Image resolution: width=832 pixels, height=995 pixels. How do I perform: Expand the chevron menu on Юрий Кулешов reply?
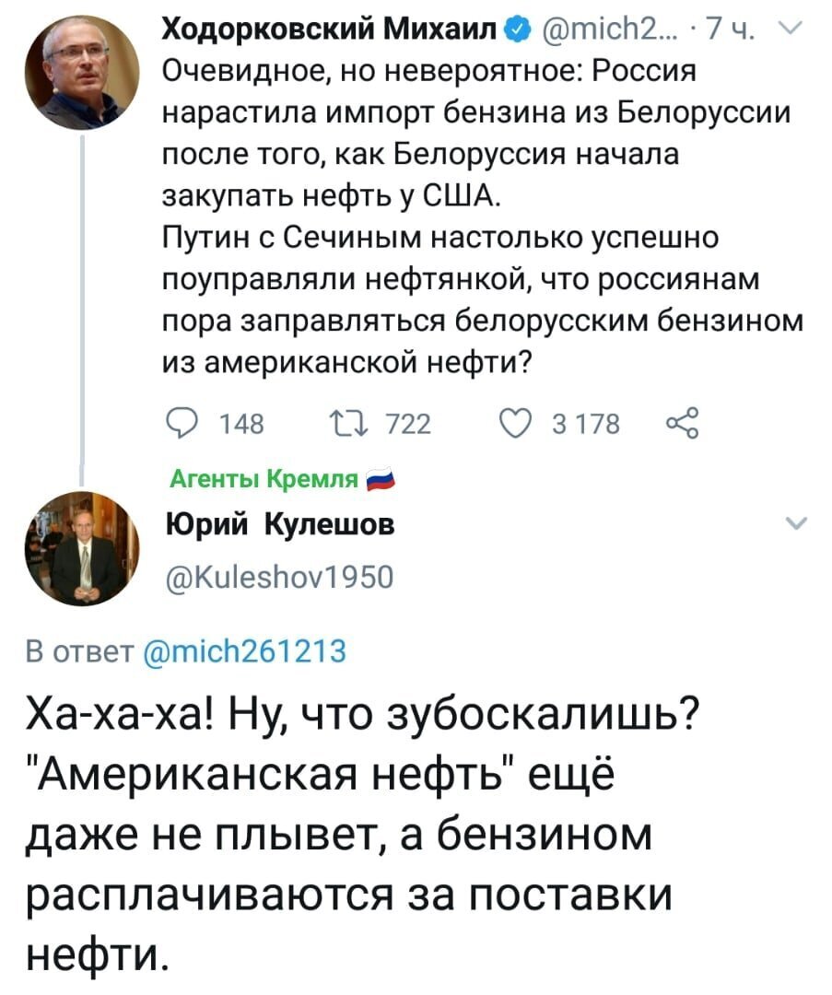(x=796, y=523)
